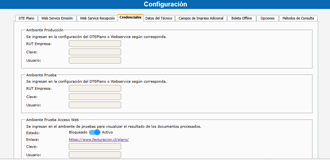Click the Activo label beside the switch
Viewport: 330px width, 160px height.
pyautogui.click(x=107, y=132)
